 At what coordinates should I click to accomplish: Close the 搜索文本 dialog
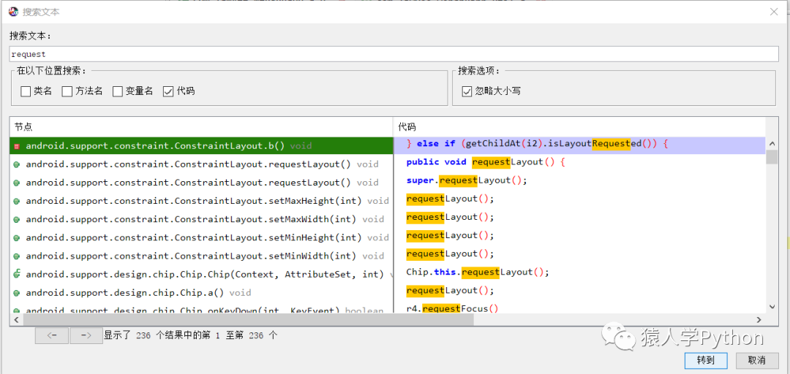coord(774,12)
